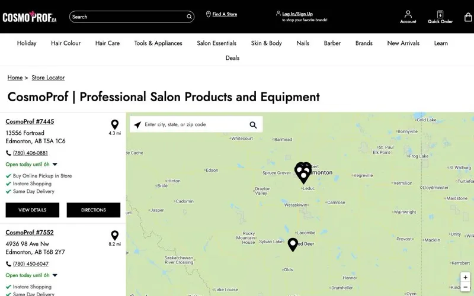Viewport: 474px width, 296px height.
Task: Click the phone icon beside (780) 406-0881
Action: (8, 153)
